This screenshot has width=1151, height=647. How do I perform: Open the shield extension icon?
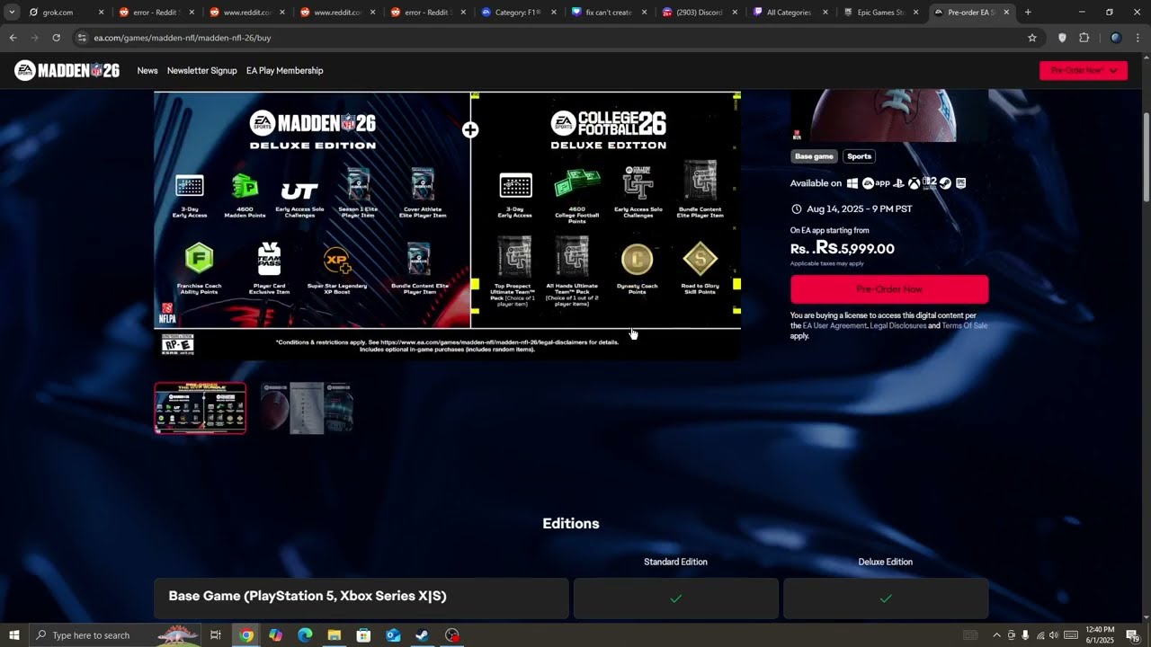pyautogui.click(x=1062, y=38)
